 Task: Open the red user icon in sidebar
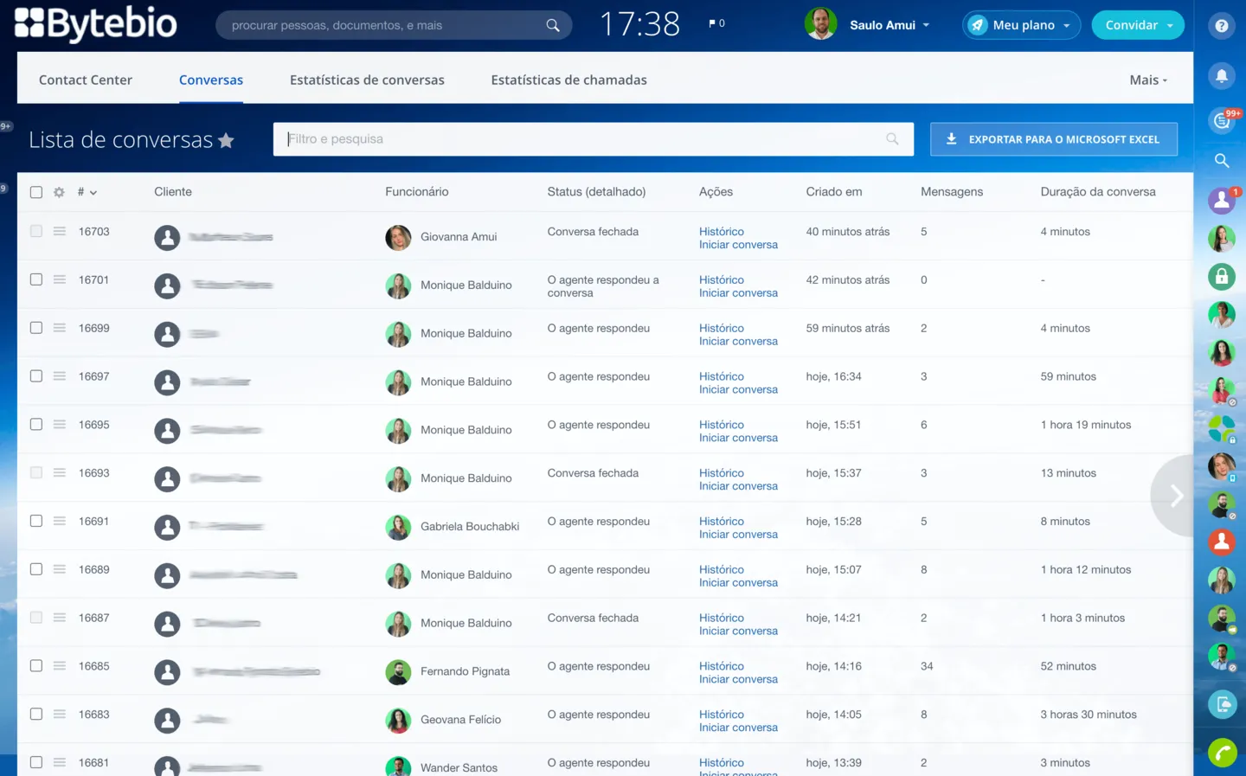1221,542
